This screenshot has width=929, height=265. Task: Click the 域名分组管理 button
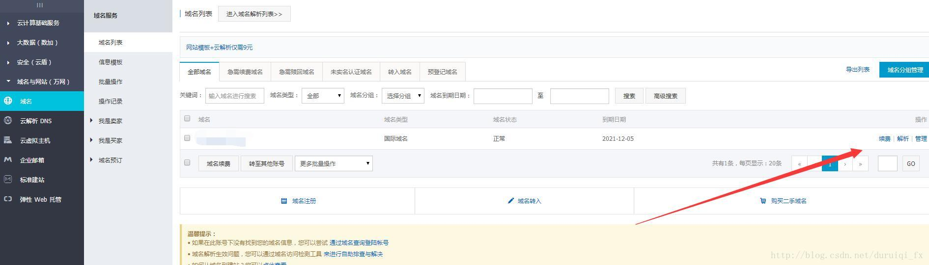(904, 70)
